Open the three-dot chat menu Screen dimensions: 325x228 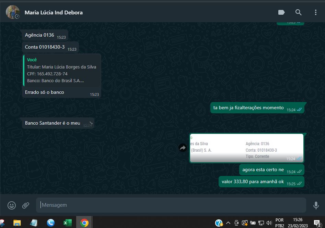point(315,12)
